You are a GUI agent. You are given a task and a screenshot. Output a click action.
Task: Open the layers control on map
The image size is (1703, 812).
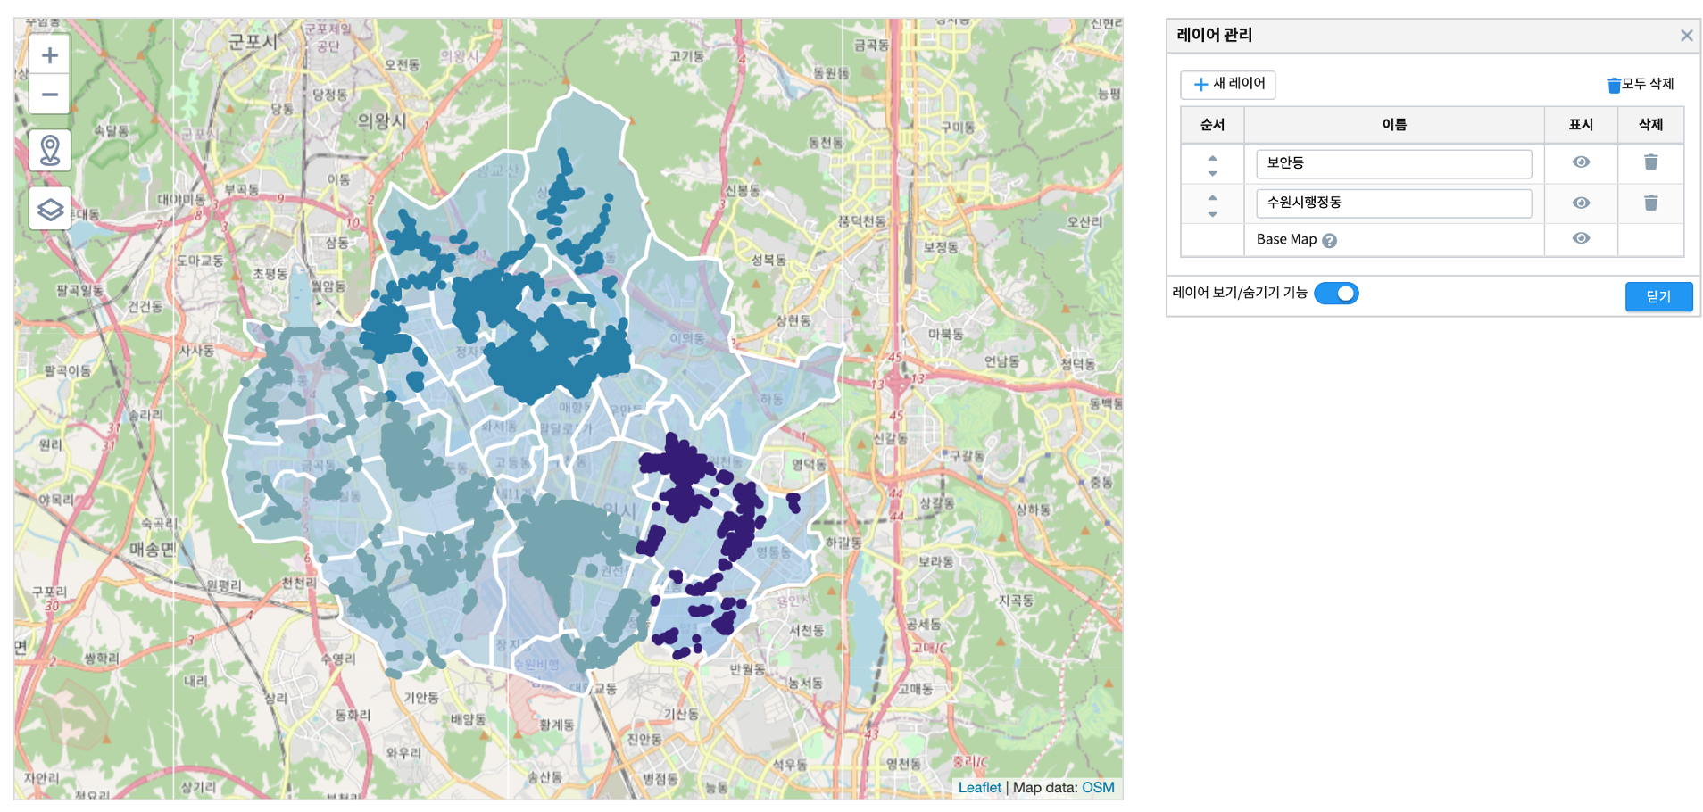point(50,209)
